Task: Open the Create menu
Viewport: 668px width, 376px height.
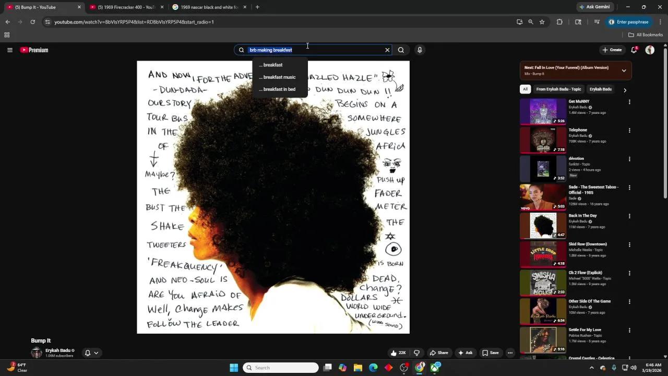Action: [612, 50]
